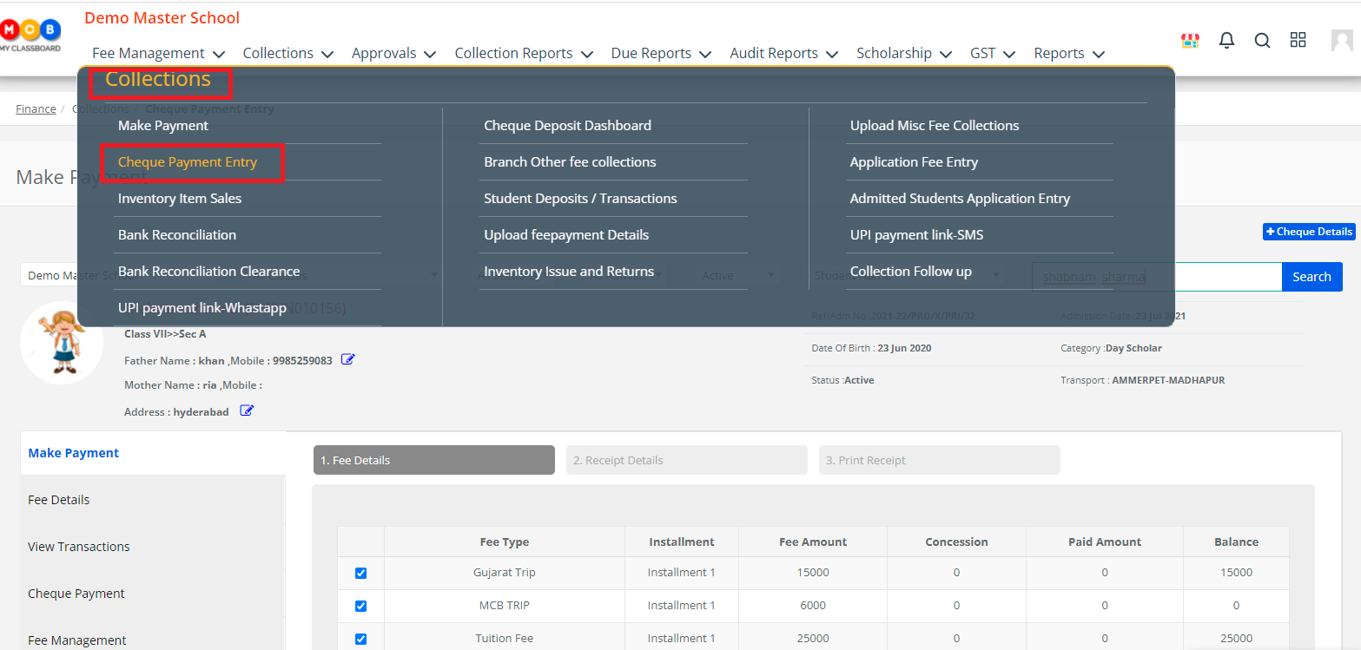The height and width of the screenshot is (650, 1361).
Task: Open Student Deposits / Transactions
Action: (580, 199)
